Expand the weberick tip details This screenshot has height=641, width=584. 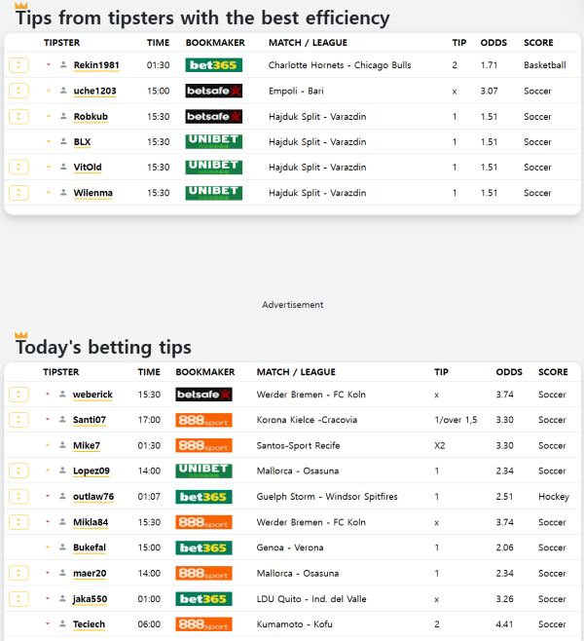(x=18, y=395)
